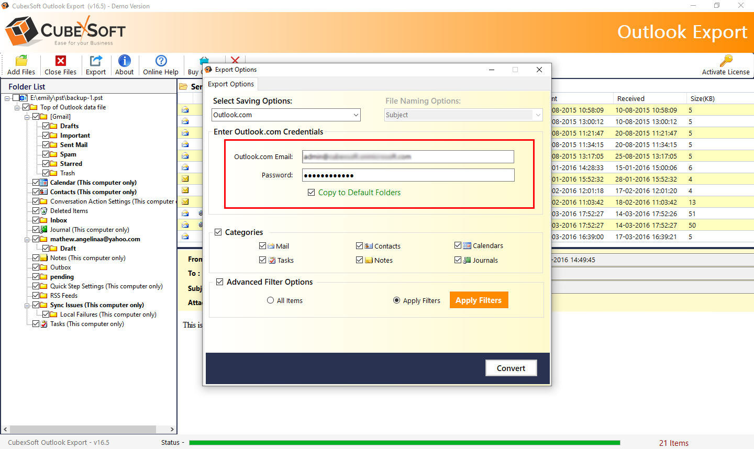
Task: Select the Export Options tab
Action: tap(231, 84)
